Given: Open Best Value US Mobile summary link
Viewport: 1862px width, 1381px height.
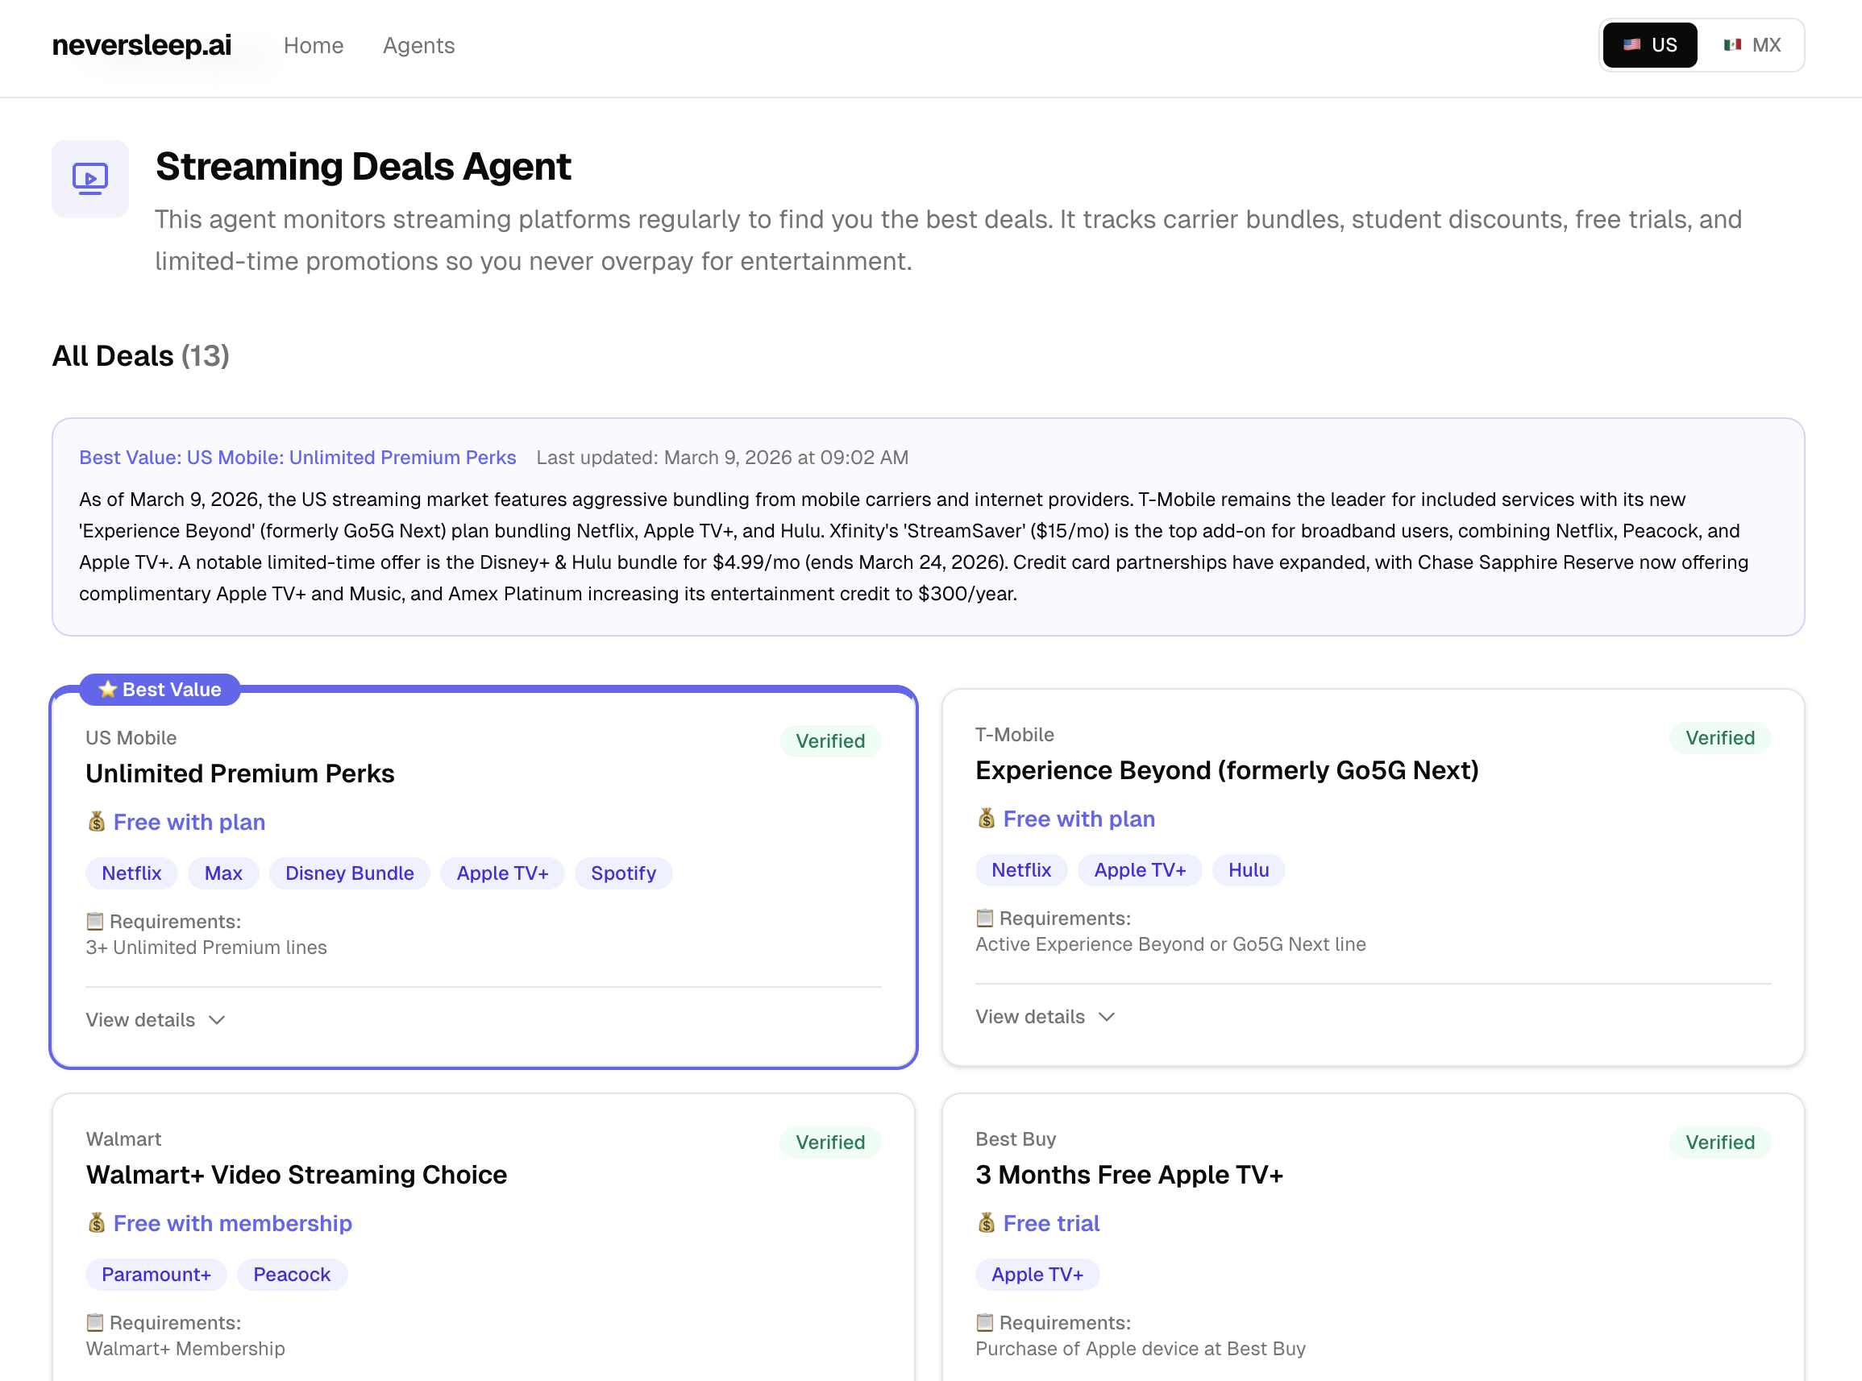Looking at the screenshot, I should click(297, 458).
